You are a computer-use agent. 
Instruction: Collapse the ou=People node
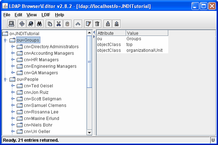[5, 79]
